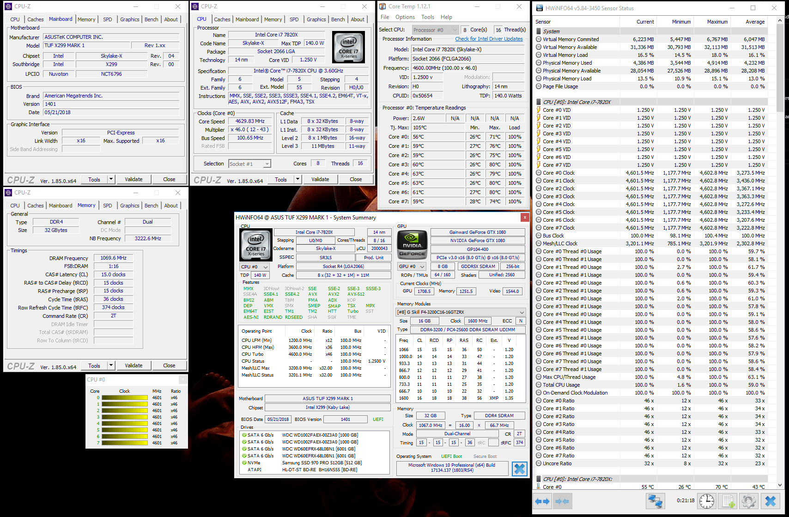Click the logging sheet icon with green plus
Screen dimensions: 789x517
coord(728,501)
